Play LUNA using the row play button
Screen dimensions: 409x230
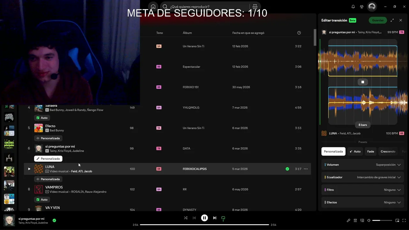point(29,169)
